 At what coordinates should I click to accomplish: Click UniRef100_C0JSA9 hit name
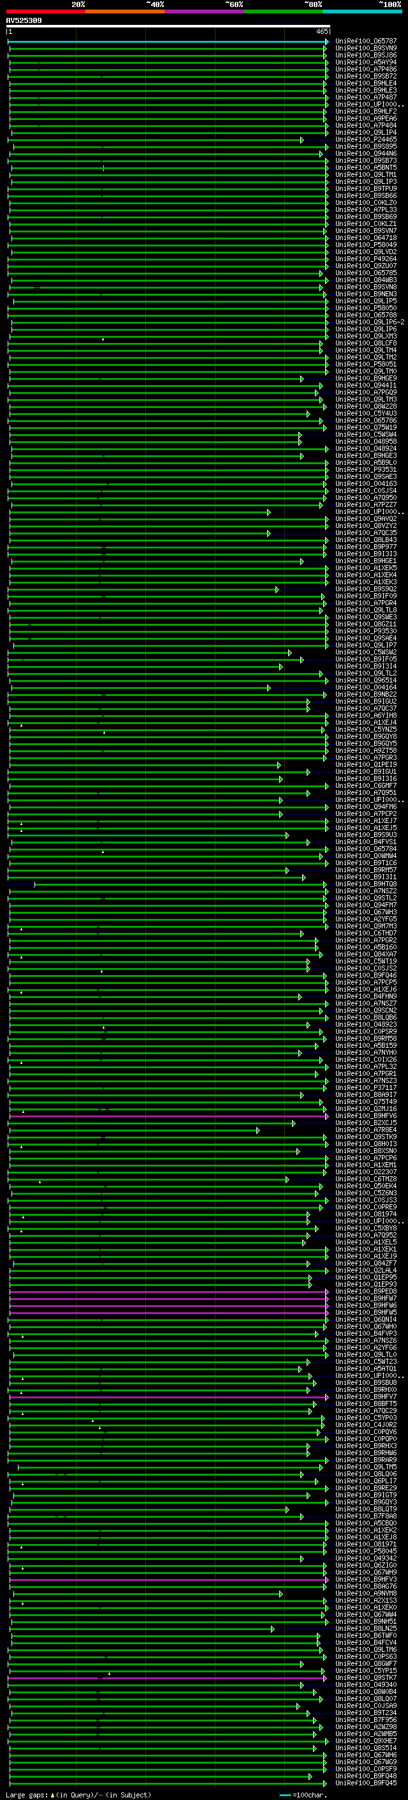click(x=365, y=1705)
